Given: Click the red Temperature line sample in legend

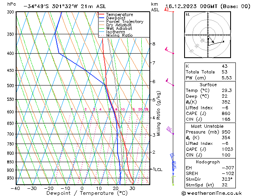Looking at the screenshot, I should [x=101, y=15].
